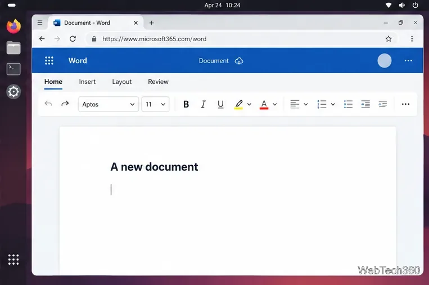The image size is (429, 285).
Task: Click the decrease indent icon
Action: coord(365,104)
